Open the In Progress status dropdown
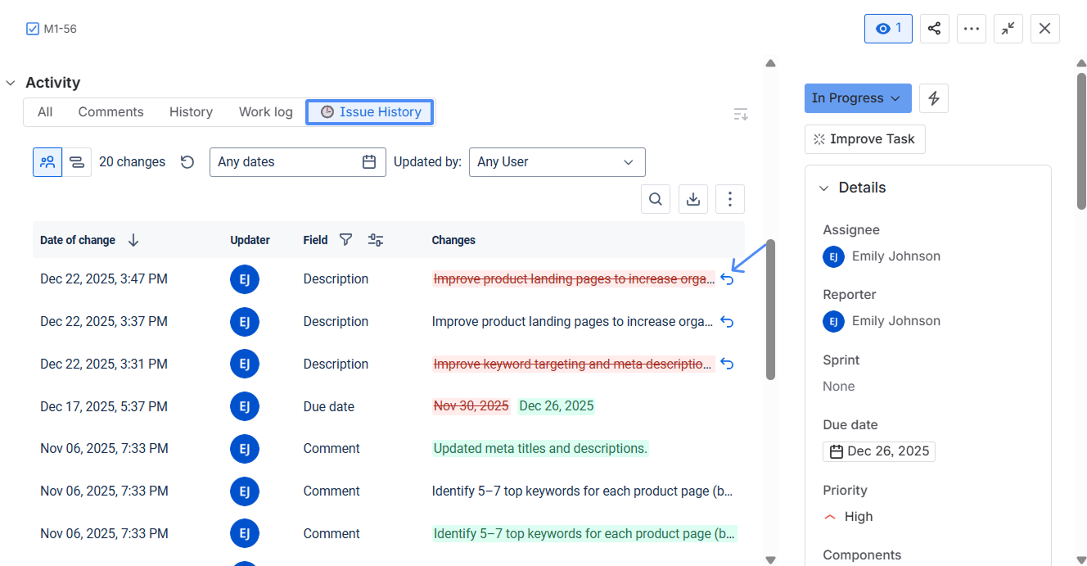 point(857,98)
